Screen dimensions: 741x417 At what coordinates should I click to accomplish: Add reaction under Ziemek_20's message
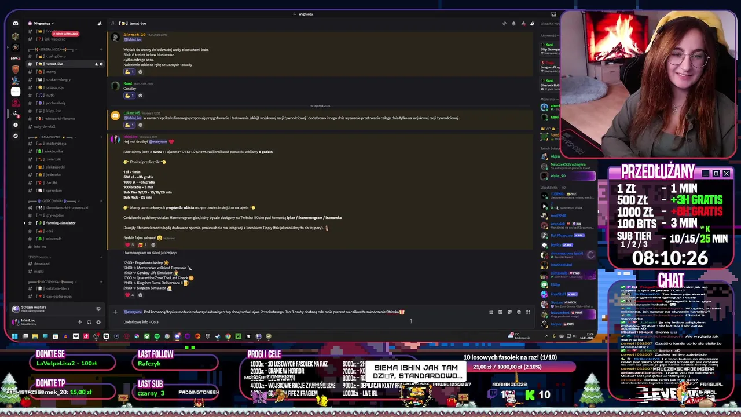(140, 72)
